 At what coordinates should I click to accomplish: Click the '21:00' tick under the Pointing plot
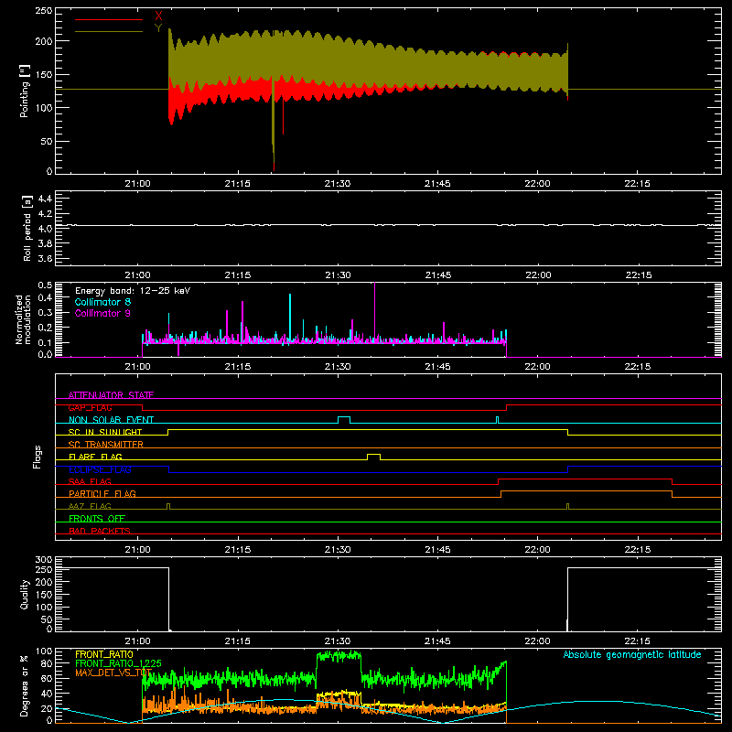(x=138, y=184)
